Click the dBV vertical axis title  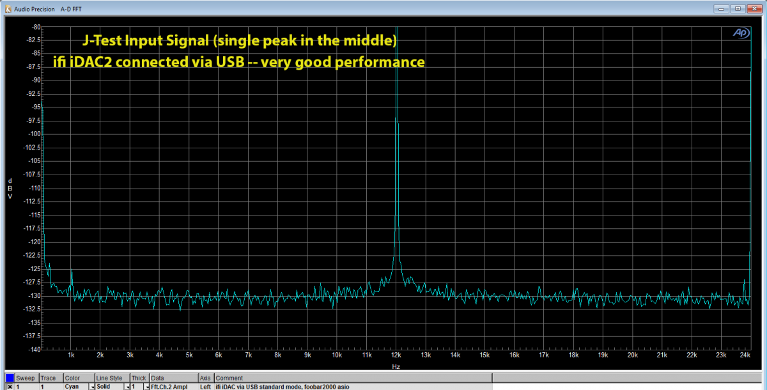10,189
